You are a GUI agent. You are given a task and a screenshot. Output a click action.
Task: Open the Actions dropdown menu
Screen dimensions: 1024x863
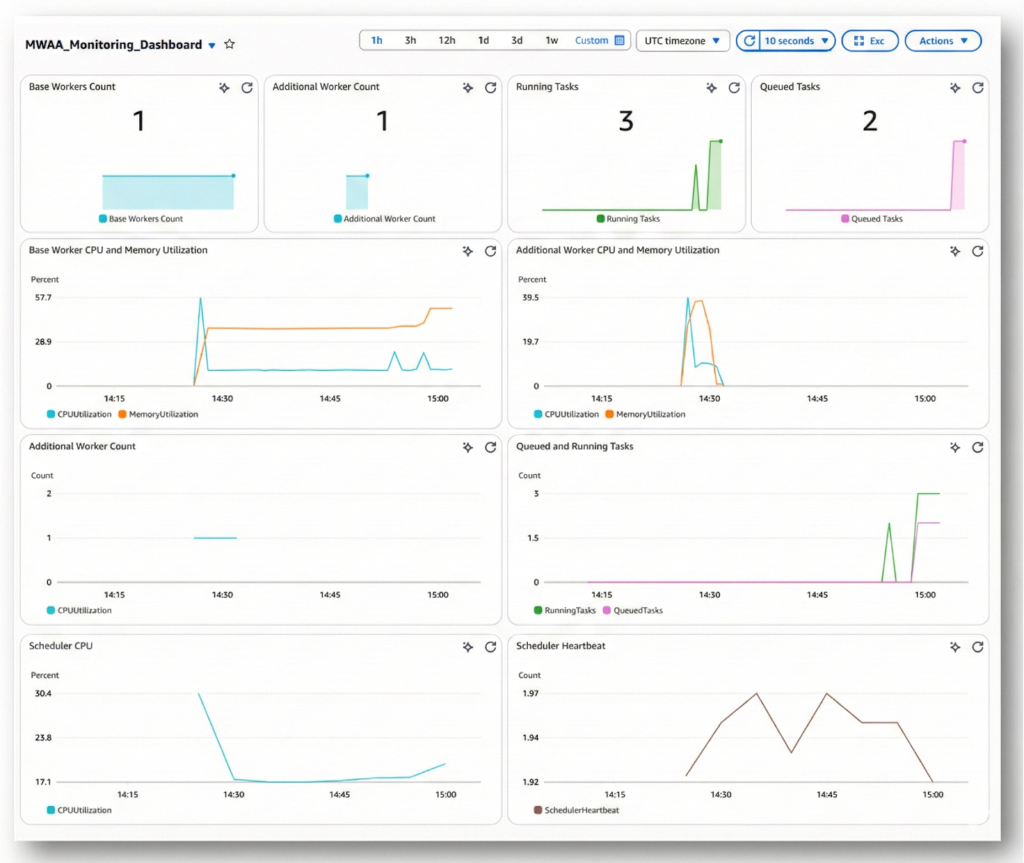(x=943, y=41)
